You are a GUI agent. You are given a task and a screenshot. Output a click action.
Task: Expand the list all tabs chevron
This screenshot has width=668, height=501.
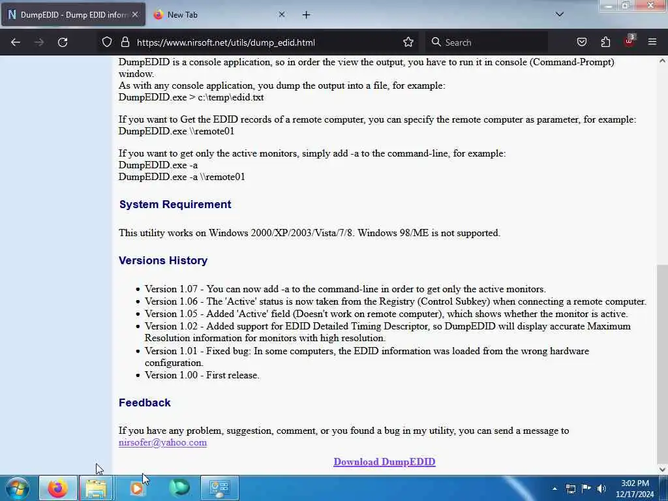point(560,14)
